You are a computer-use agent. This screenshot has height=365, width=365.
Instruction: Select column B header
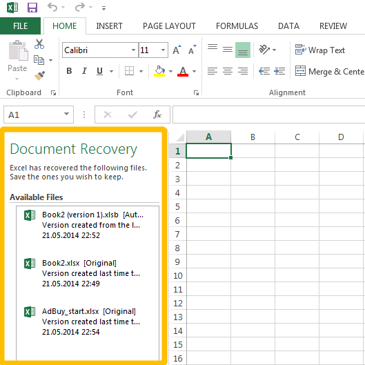coord(253,137)
